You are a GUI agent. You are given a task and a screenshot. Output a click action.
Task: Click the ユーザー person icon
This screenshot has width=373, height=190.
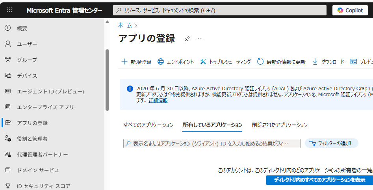[x=8, y=44]
